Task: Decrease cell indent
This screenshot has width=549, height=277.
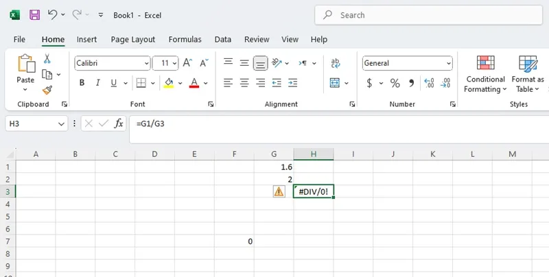Action: click(277, 83)
